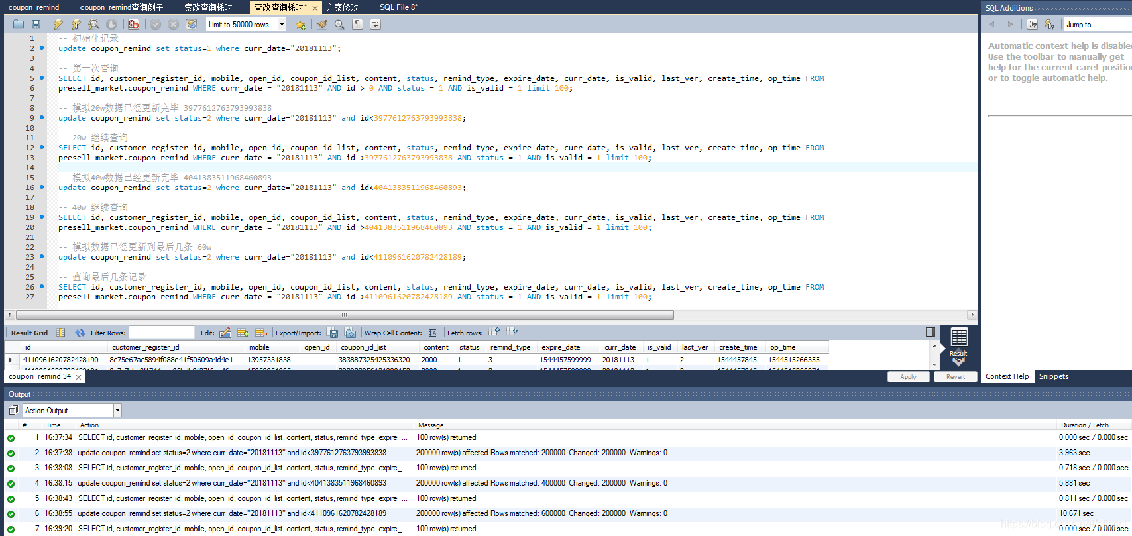
Task: Switch to the coupon_remind查询例子 tab
Action: point(121,7)
